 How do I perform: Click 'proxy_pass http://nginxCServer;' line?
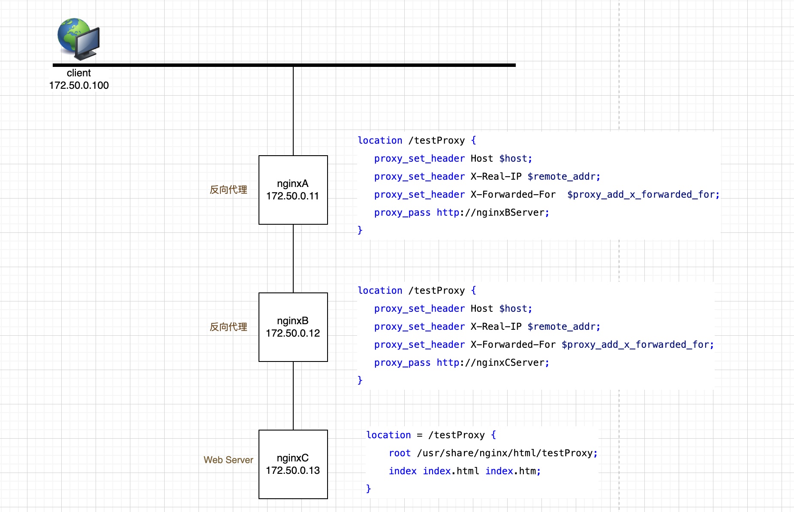(x=462, y=363)
